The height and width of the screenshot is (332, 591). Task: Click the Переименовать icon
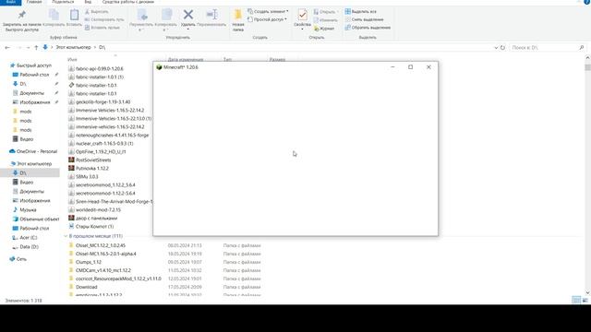(212, 15)
